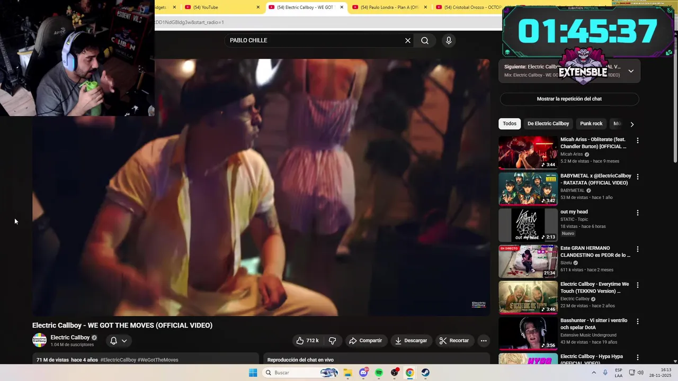The height and width of the screenshot is (381, 678).
Task: Open Hypa Hypa video options menu
Action: (x=638, y=358)
